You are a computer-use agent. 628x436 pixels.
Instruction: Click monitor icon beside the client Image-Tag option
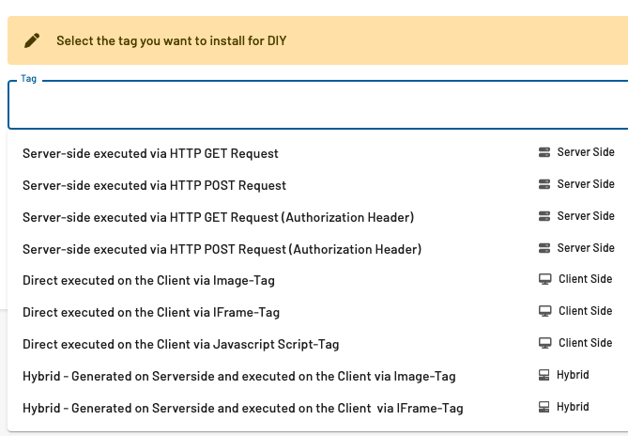(x=544, y=279)
